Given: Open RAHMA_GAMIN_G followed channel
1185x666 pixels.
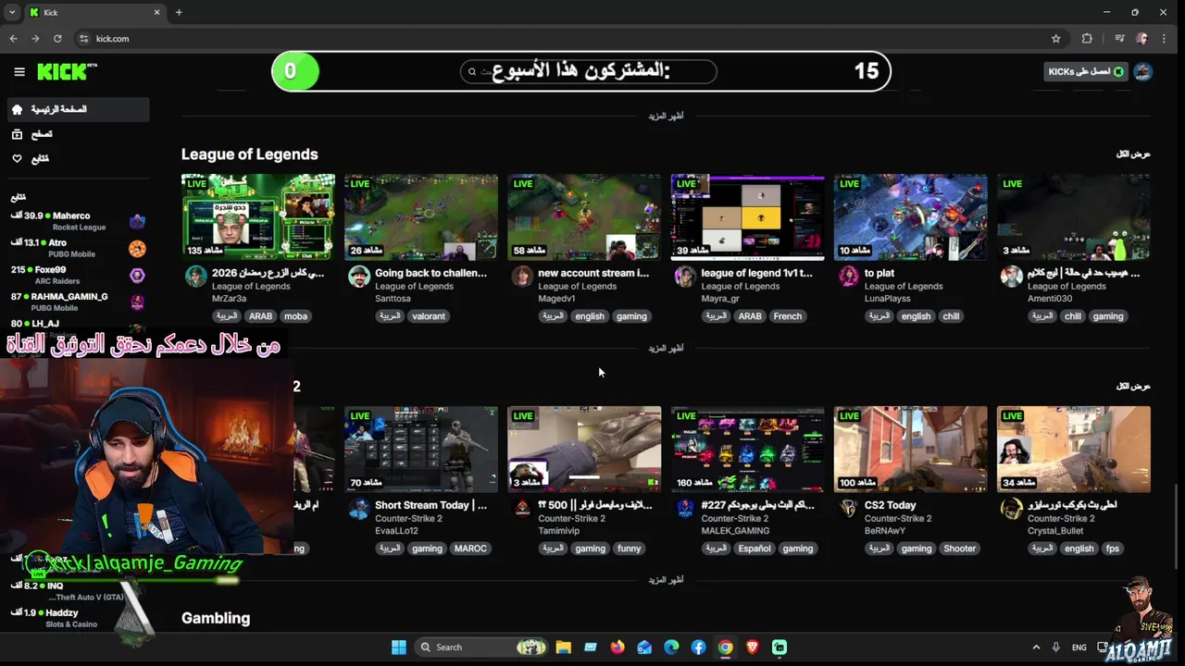Looking at the screenshot, I should 78,302.
